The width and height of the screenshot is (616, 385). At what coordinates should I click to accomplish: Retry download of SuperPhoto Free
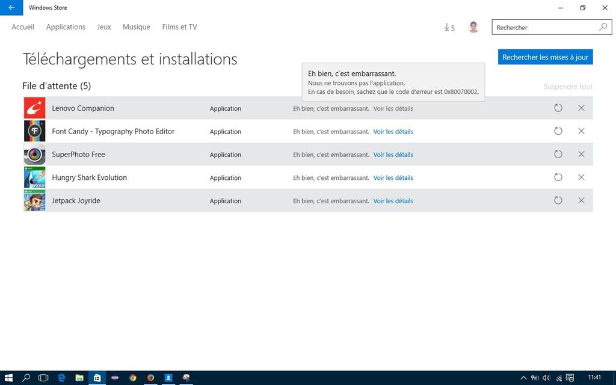point(558,155)
